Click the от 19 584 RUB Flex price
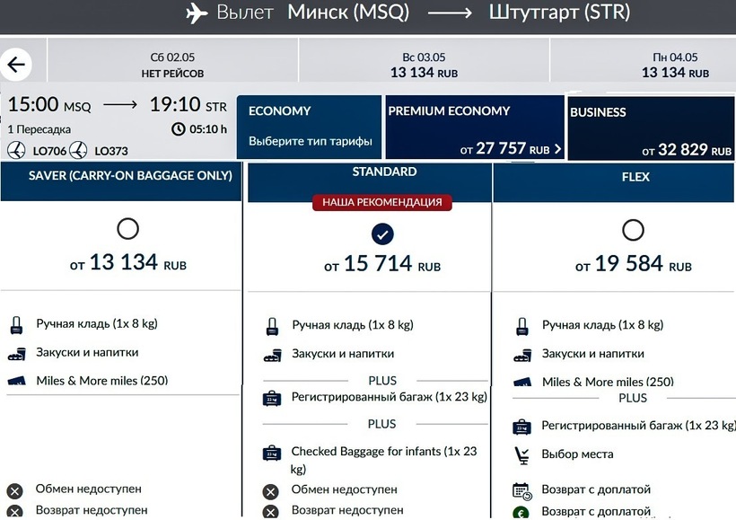Viewport: 736px width, 520px height. pyautogui.click(x=634, y=264)
